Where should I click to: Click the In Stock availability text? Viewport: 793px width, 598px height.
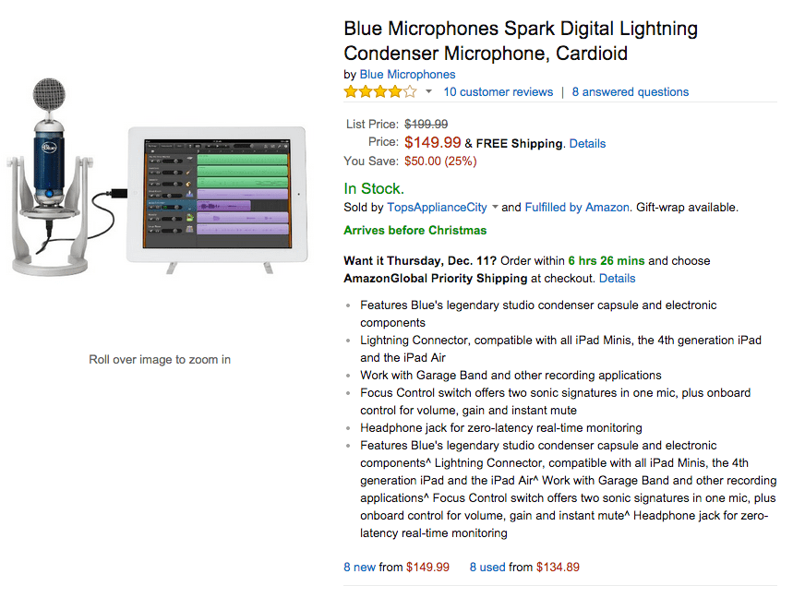pyautogui.click(x=372, y=187)
